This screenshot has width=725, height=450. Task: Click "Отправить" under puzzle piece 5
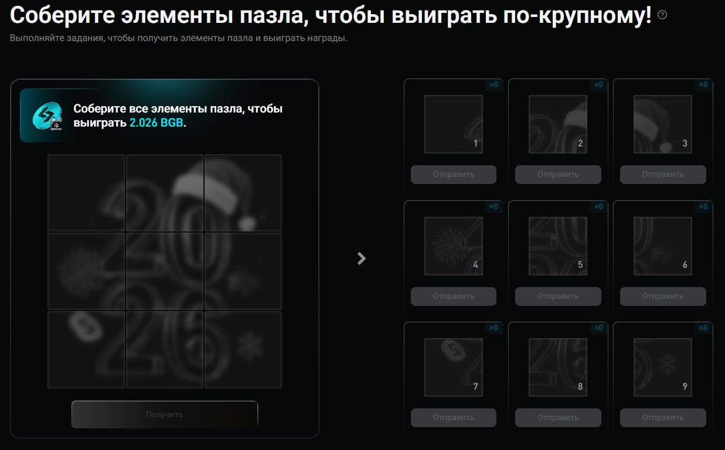pos(557,296)
